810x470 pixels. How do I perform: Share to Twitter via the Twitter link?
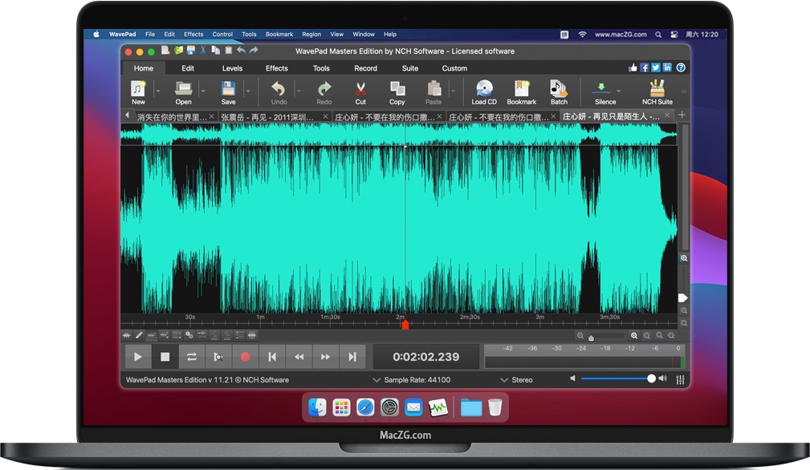[x=655, y=68]
